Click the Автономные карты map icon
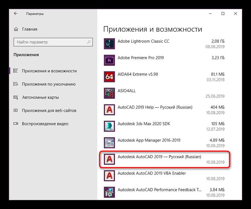 [x=15, y=97]
